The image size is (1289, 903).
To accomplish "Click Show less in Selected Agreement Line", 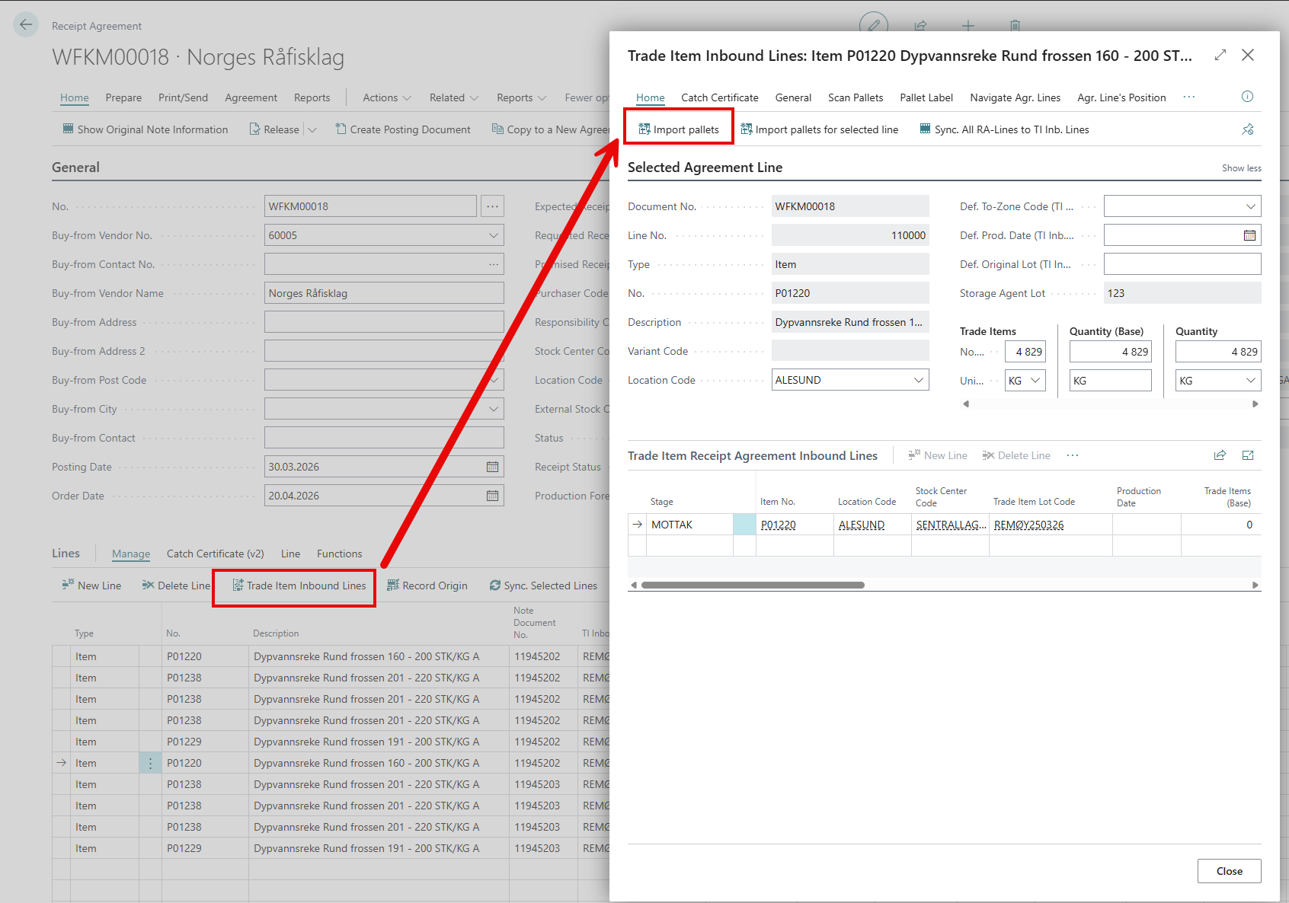I will point(1241,168).
